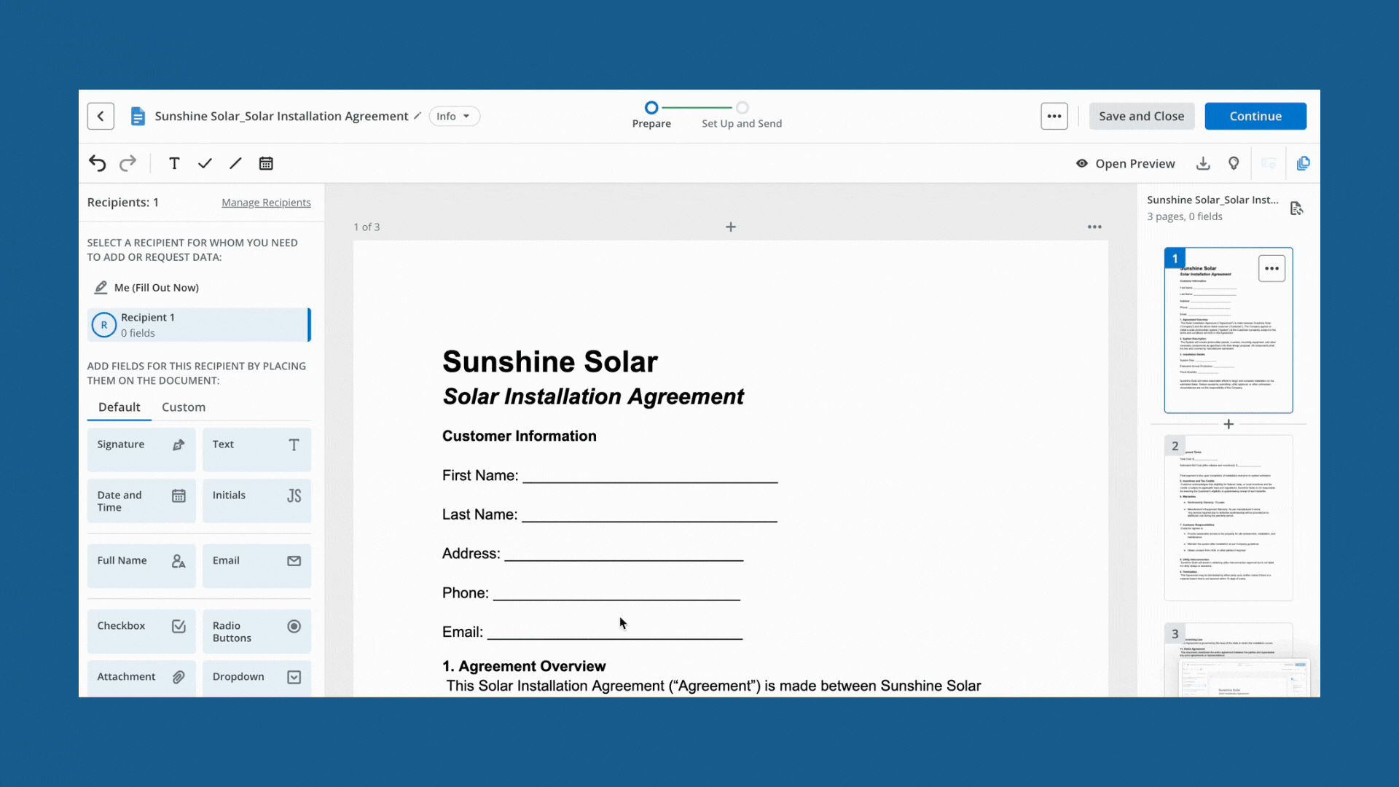Screen dimensions: 1399x787
Task: Choose the Text field
Action: pos(256,450)
